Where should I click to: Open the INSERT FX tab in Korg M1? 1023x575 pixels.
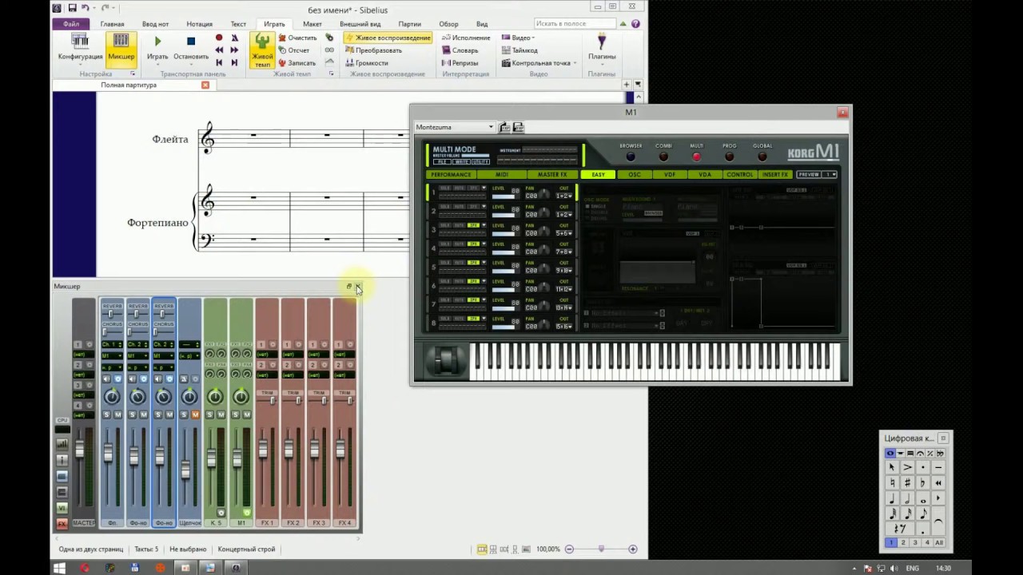click(x=775, y=174)
